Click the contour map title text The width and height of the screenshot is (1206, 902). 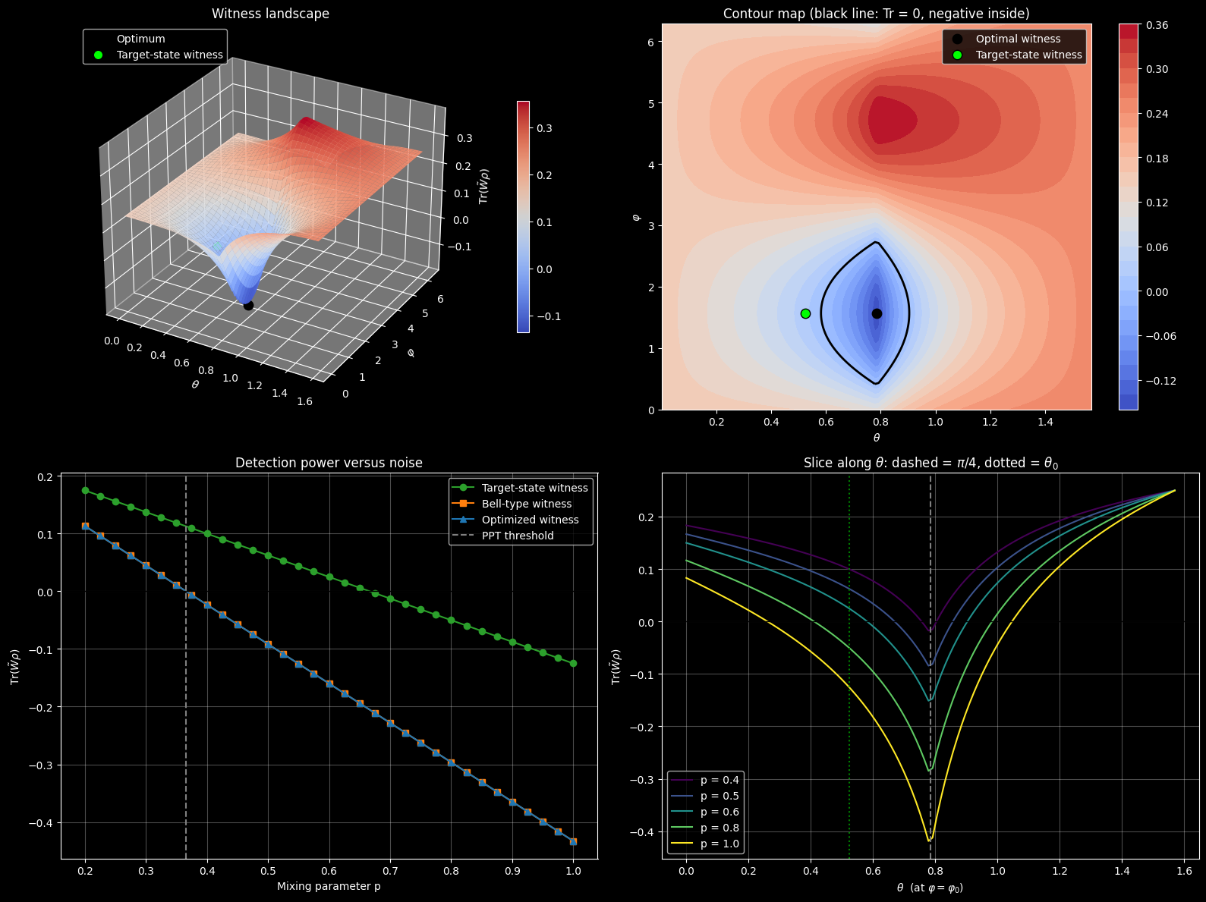pos(877,14)
